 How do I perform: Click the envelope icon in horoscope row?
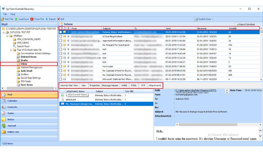(64, 66)
